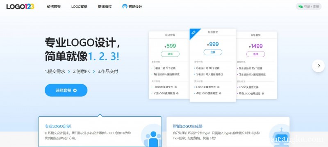This screenshot has height=147, width=328.
Task: Click LOGO矢量源文件 in the ¥1499 card
Action: [248, 87]
